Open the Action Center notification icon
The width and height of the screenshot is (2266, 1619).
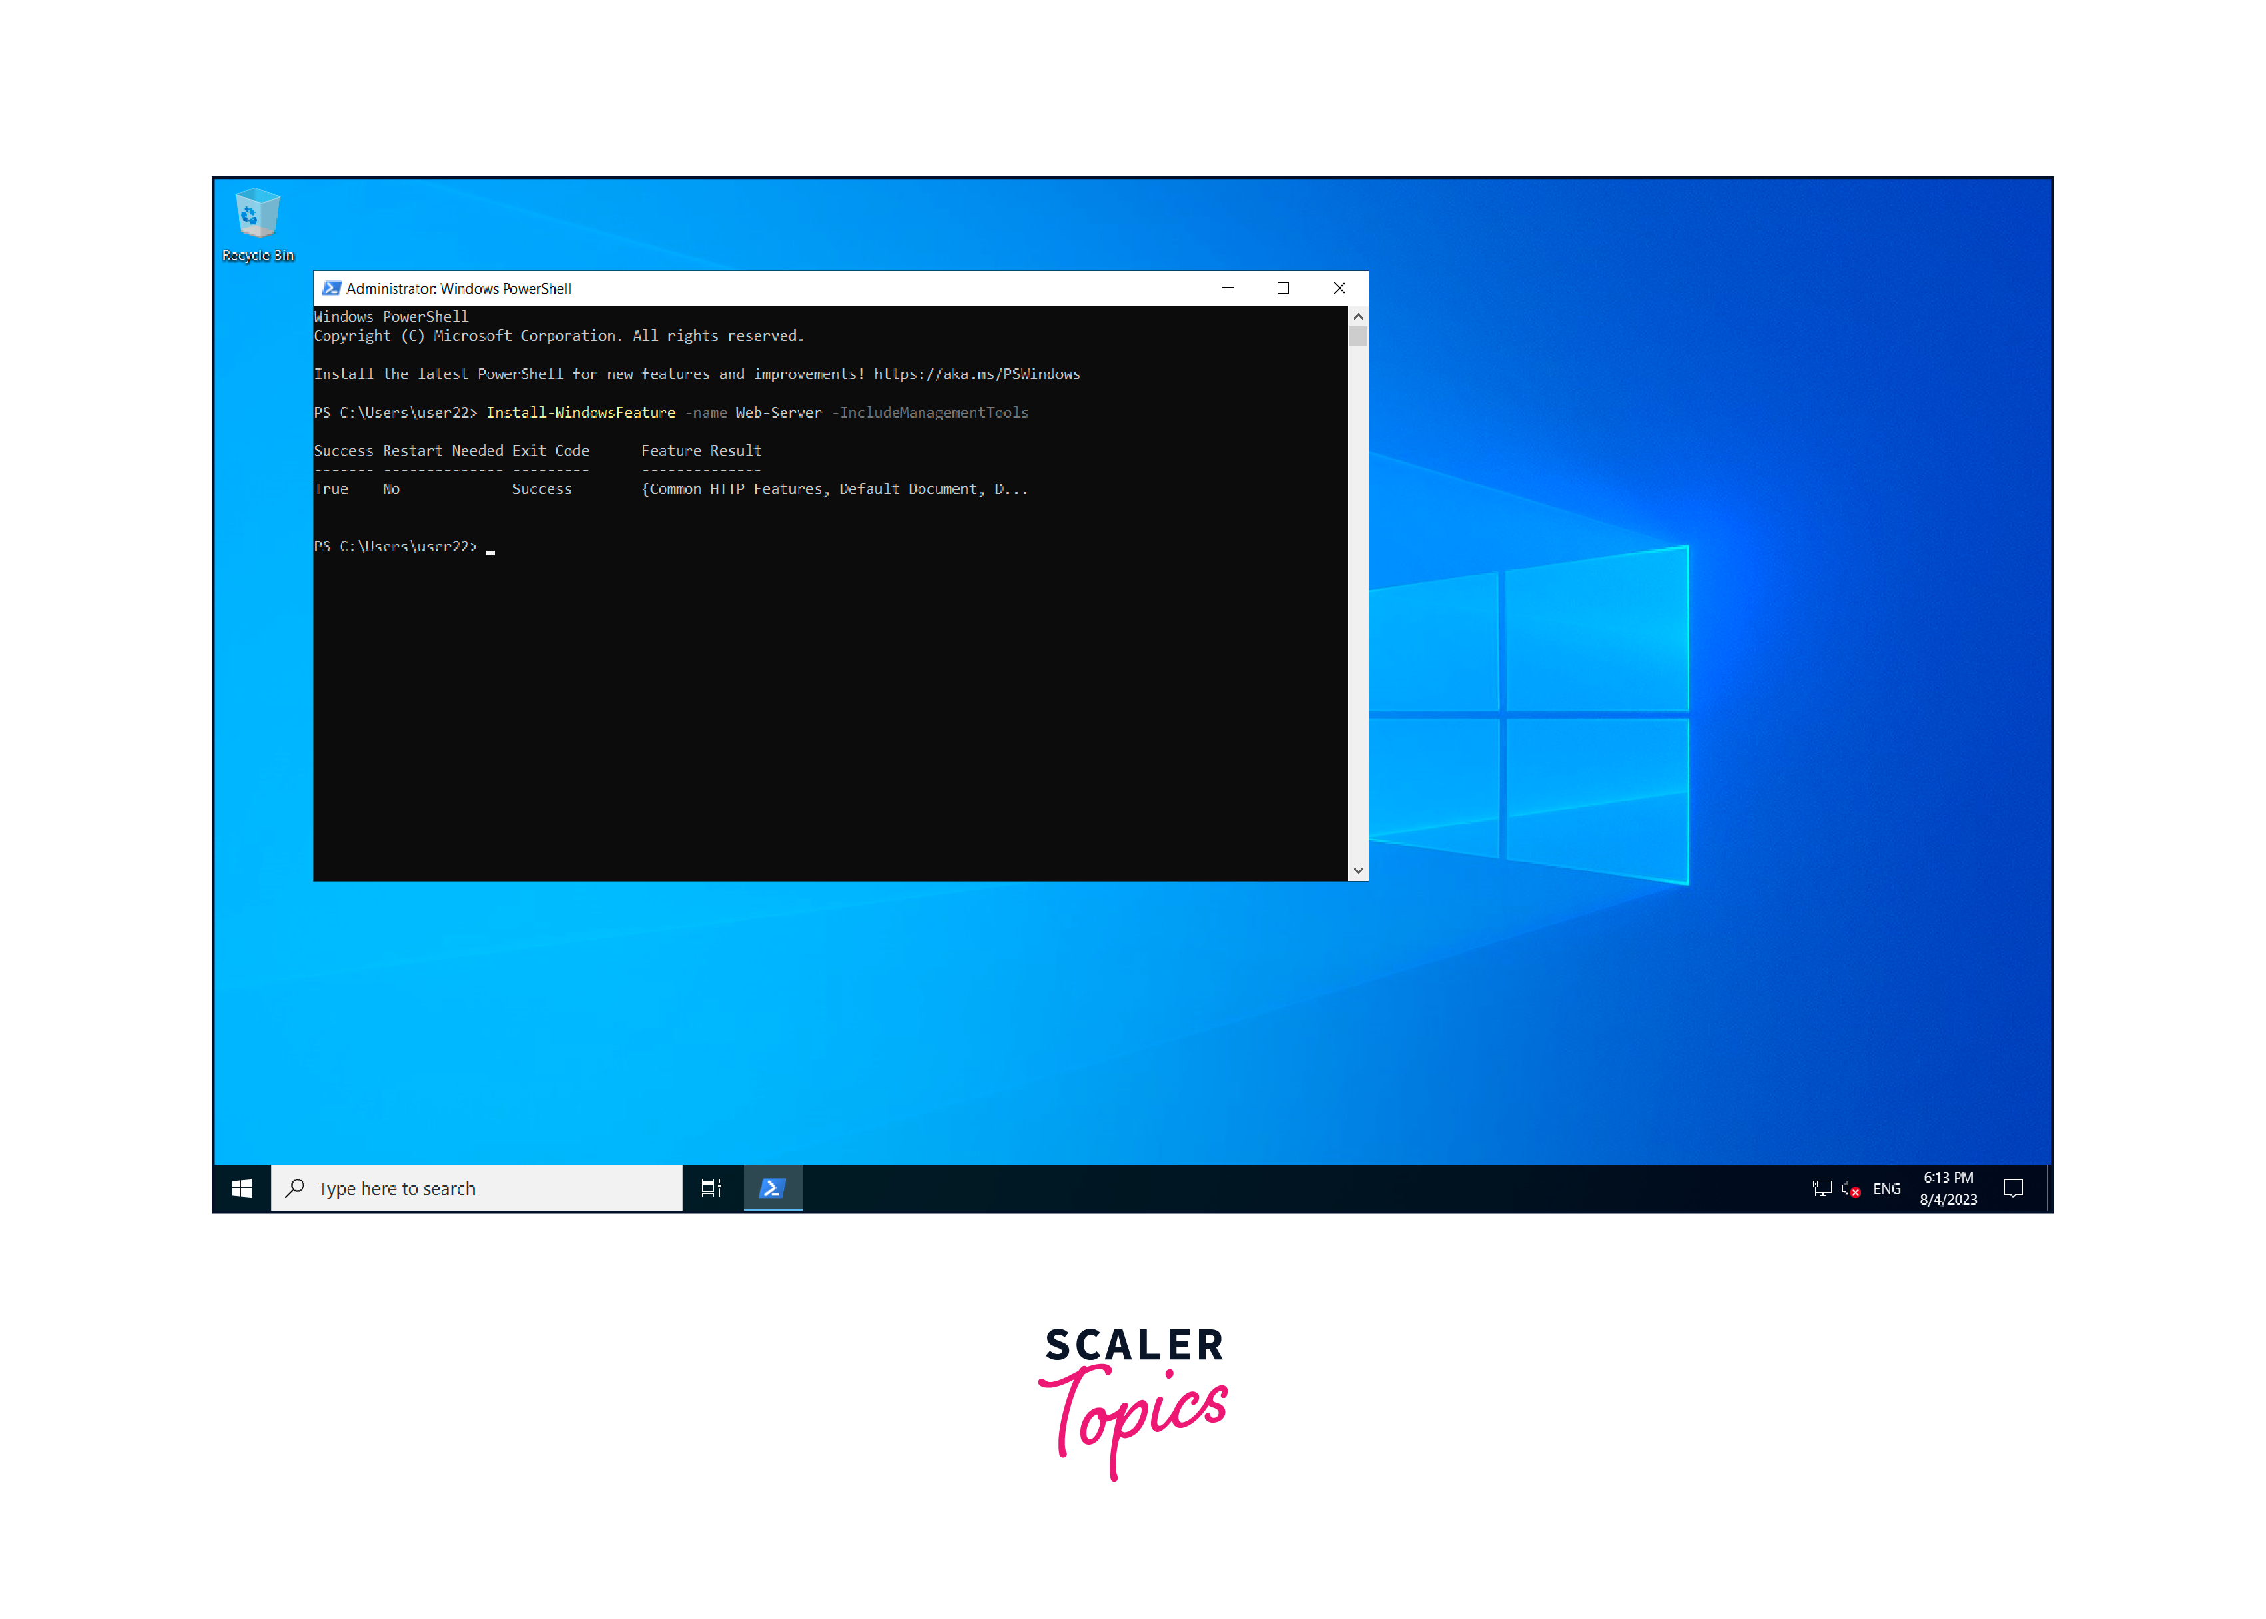[x=2014, y=1187]
